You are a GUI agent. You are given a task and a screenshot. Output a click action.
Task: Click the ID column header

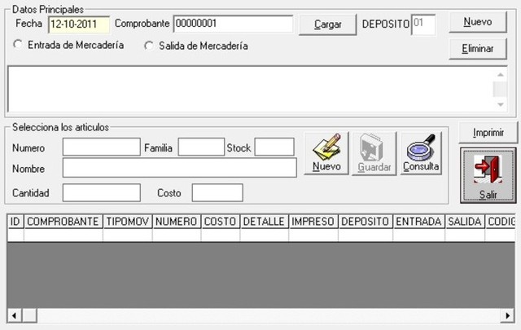pos(15,222)
